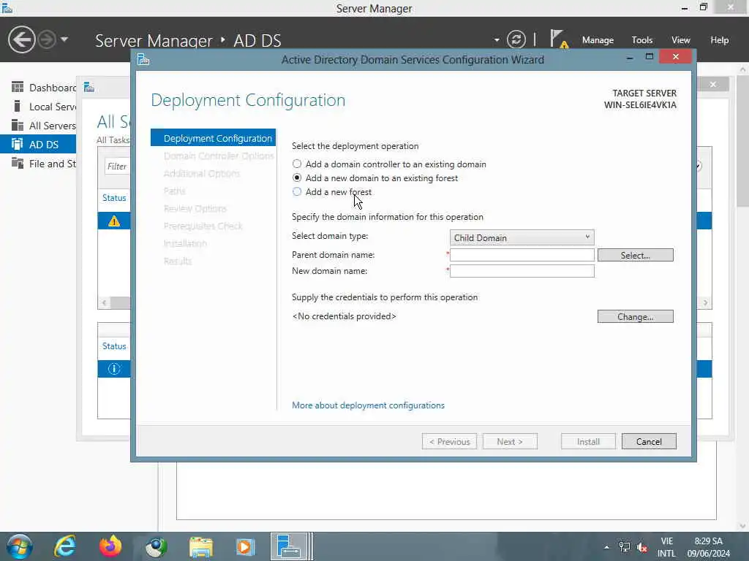Image resolution: width=749 pixels, height=561 pixels.
Task: Close the background task details panel
Action: point(712,85)
